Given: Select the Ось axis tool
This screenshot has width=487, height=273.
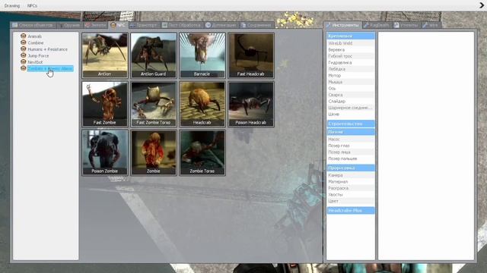Looking at the screenshot, I should 351,89.
